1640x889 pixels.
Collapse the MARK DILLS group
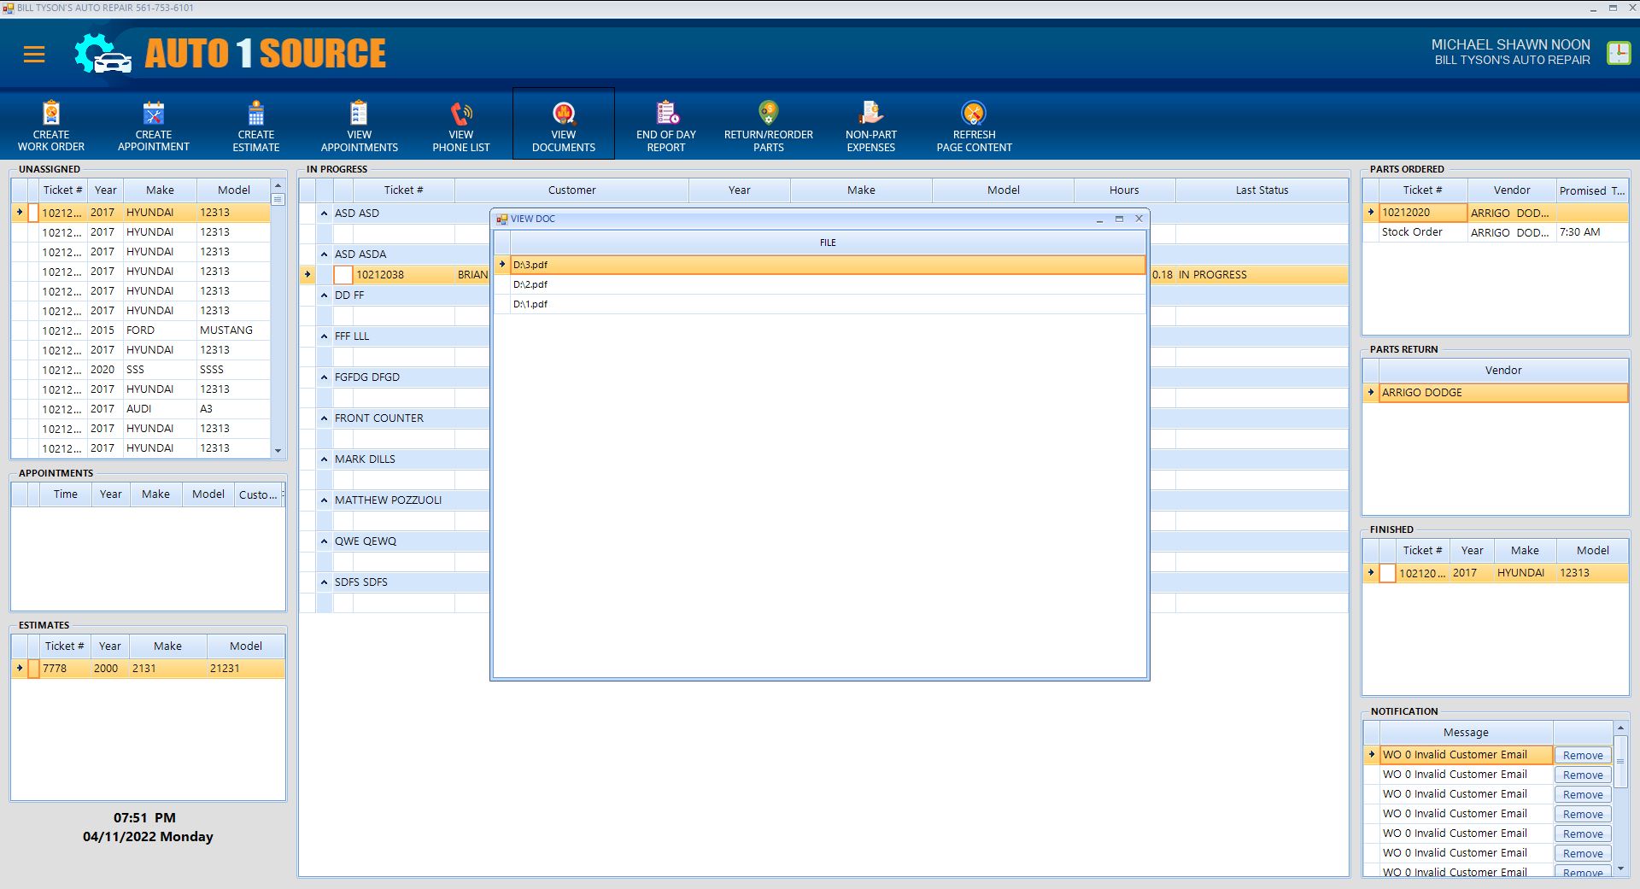pos(325,459)
